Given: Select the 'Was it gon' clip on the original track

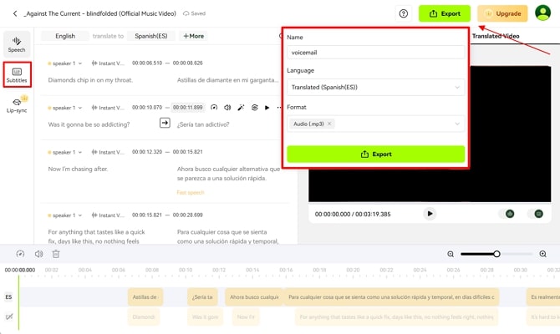Looking at the screenshot, I should [x=205, y=316].
